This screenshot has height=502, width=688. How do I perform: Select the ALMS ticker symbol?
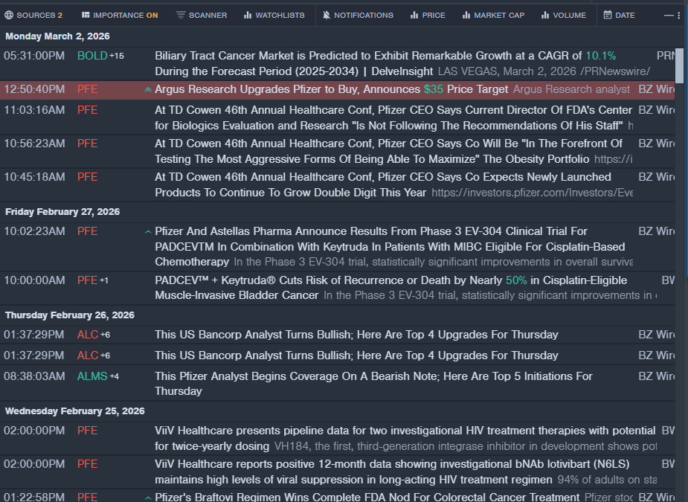(92, 376)
